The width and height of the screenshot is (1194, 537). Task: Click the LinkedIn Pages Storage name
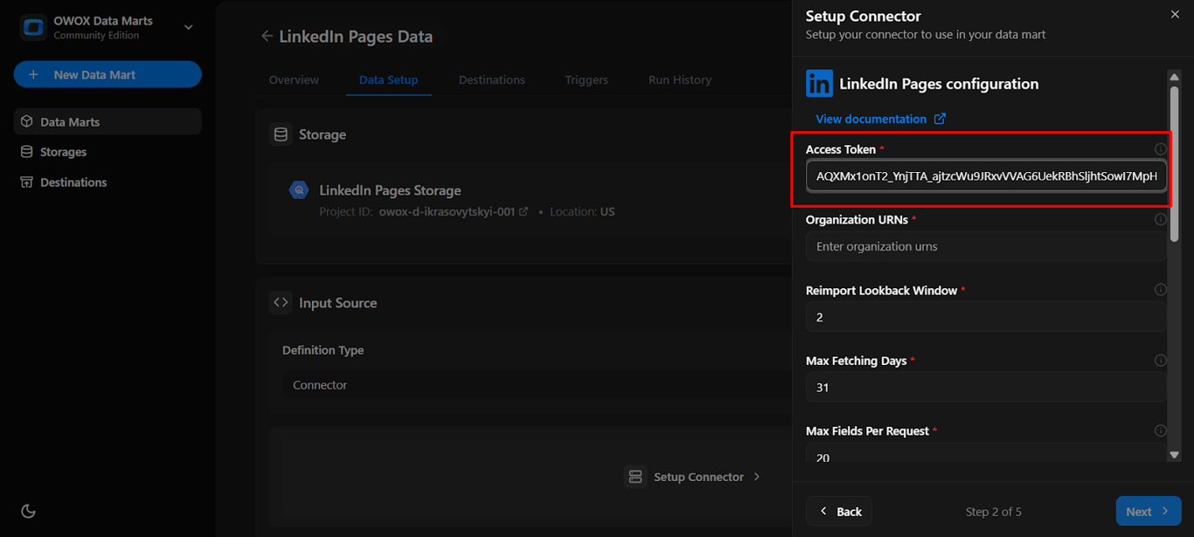(390, 189)
